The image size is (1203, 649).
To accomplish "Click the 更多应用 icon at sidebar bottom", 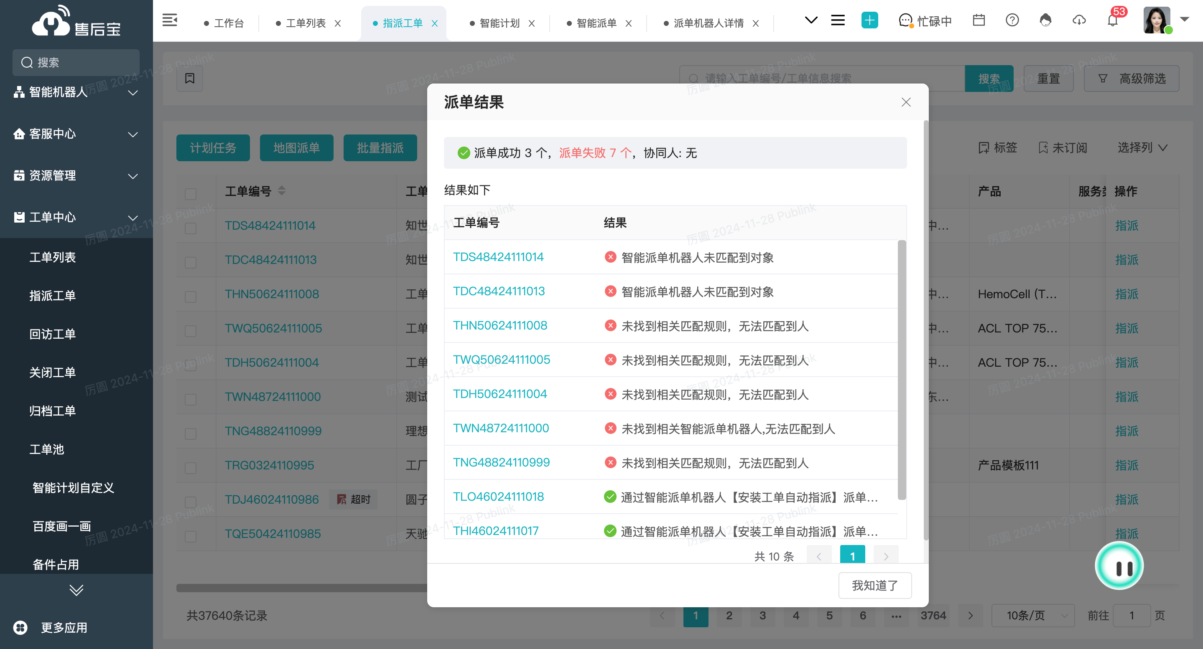I will (x=20, y=628).
